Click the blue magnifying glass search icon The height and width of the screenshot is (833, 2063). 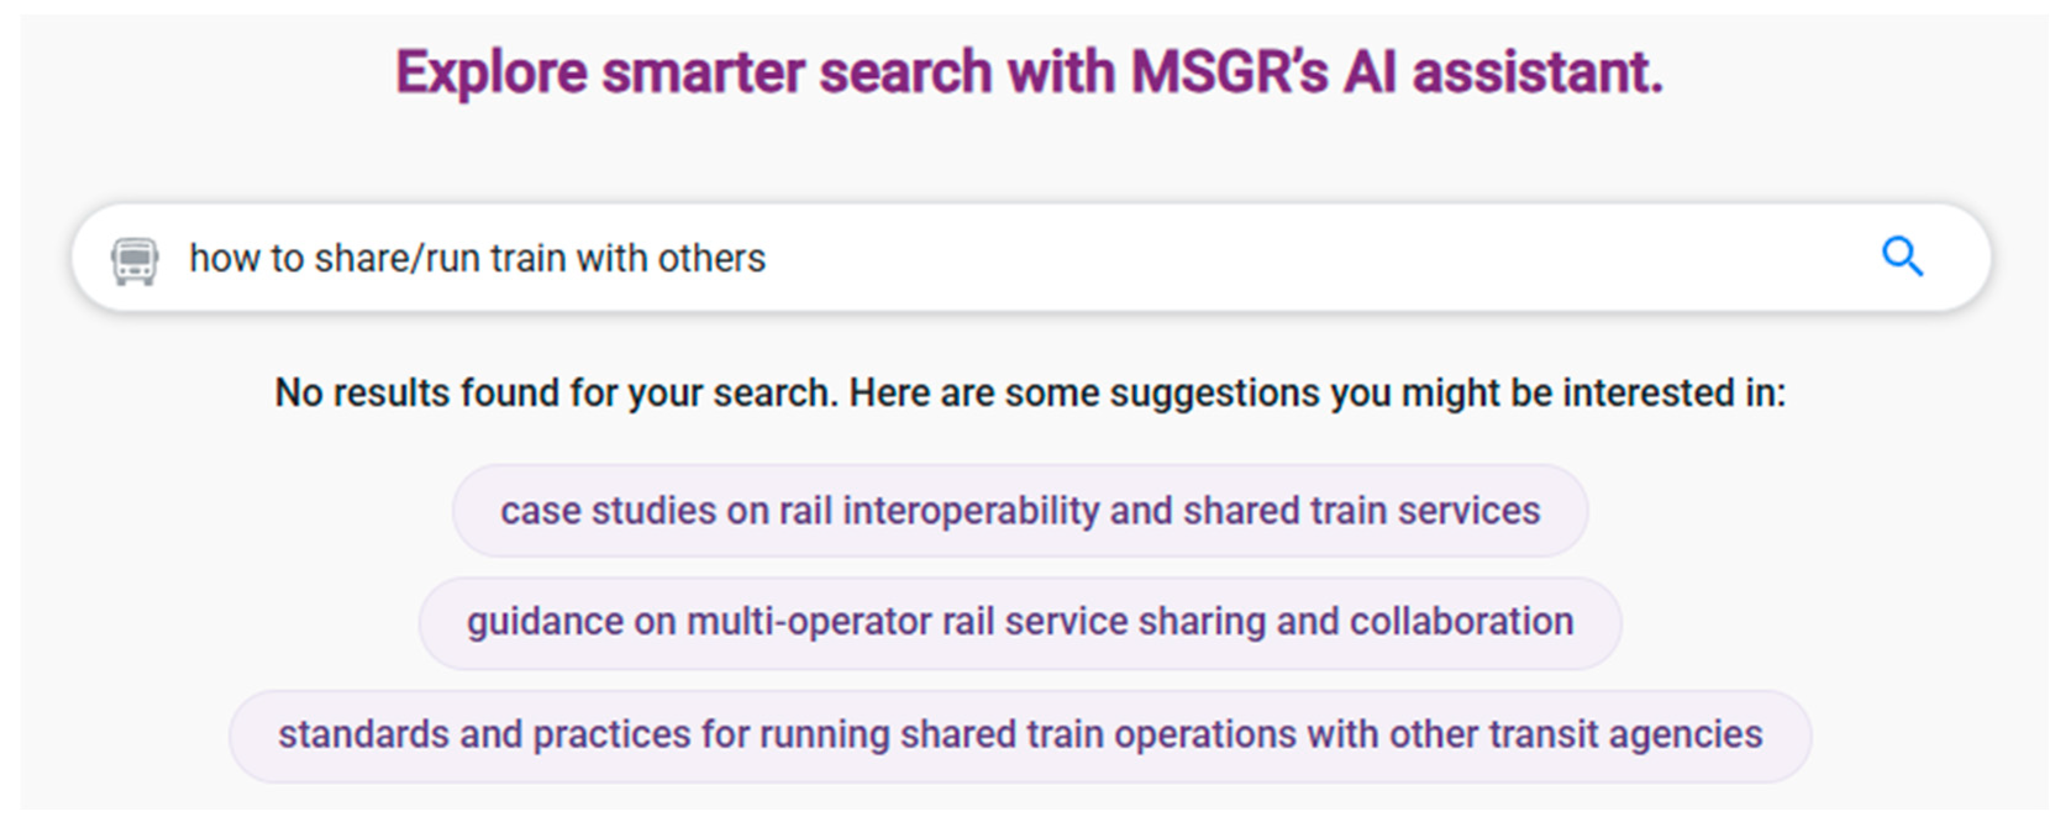pos(1902,257)
